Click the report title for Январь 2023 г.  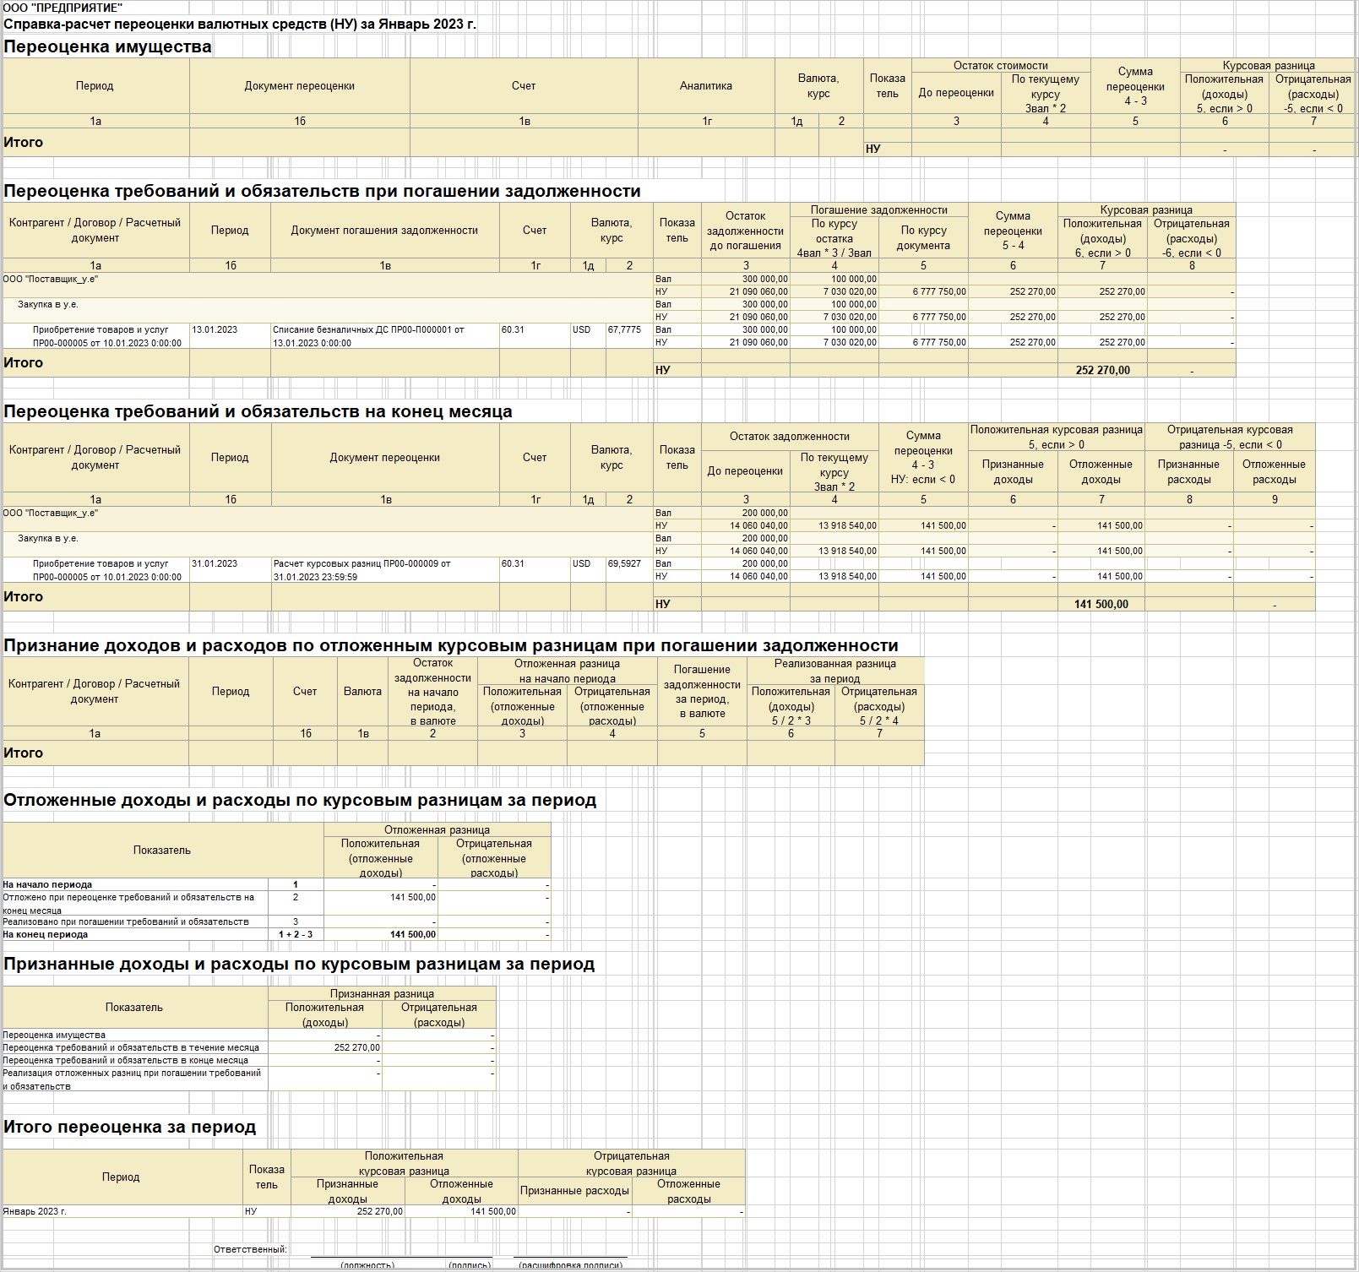(240, 24)
